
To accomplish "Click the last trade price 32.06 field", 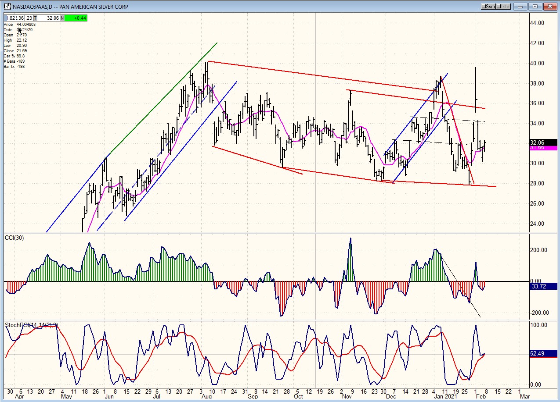I will point(49,18).
